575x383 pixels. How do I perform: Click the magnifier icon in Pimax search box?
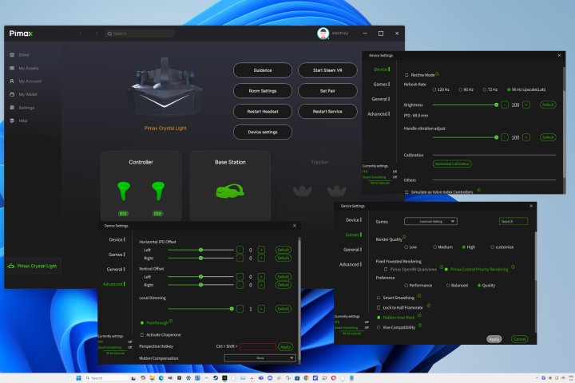(109, 34)
